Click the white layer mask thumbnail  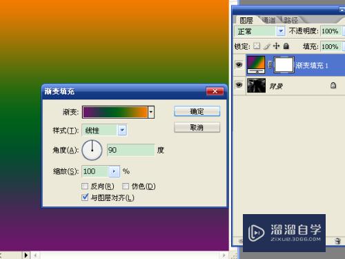(x=284, y=65)
